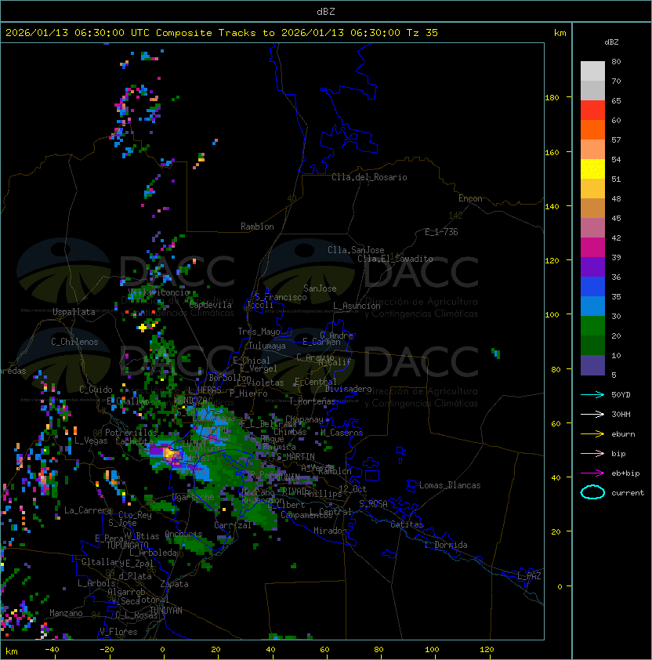
Task: Click the UTC Composite Tracks timestamp header
Action: pos(222,33)
